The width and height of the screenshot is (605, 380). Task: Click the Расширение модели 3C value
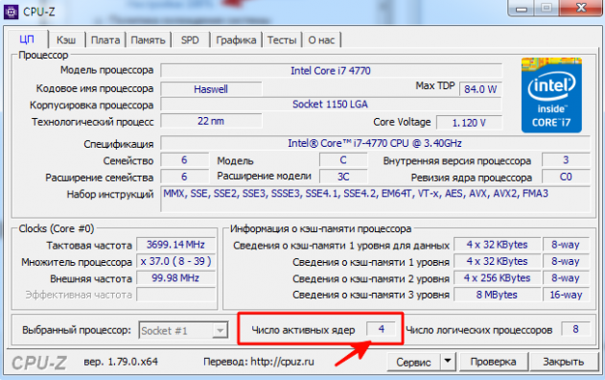[343, 177]
